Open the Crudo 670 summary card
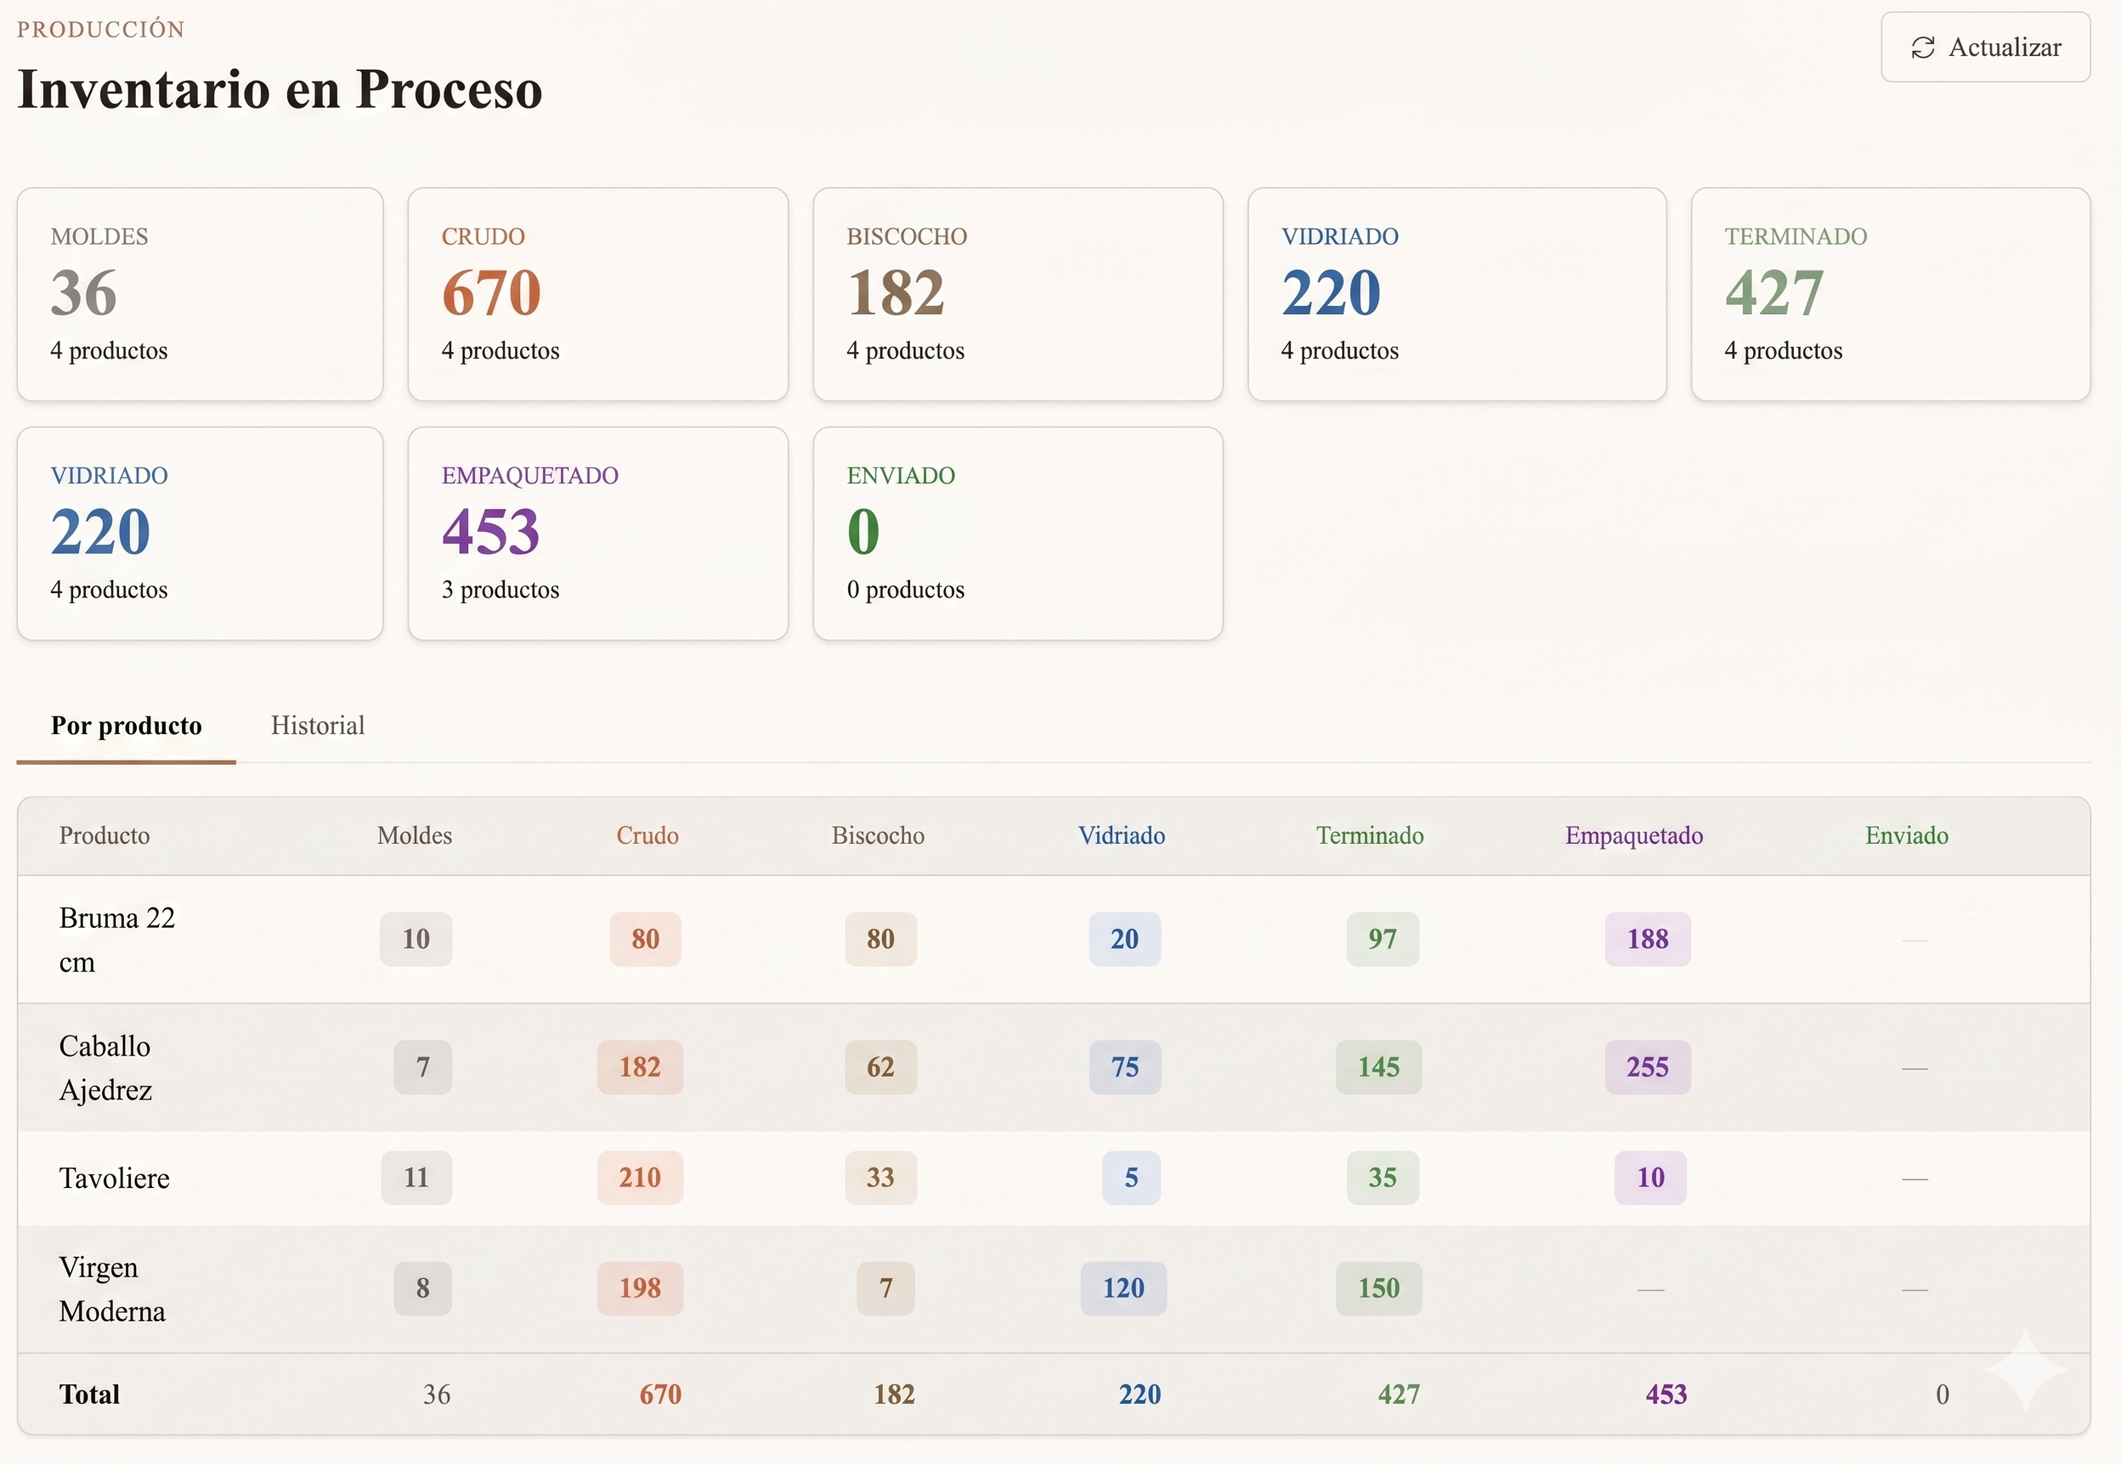Image resolution: width=2121 pixels, height=1465 pixels. [x=597, y=294]
